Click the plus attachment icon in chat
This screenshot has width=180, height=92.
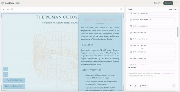[x=131, y=86]
